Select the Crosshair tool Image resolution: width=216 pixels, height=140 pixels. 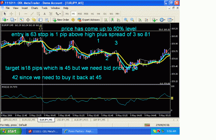(11, 13)
